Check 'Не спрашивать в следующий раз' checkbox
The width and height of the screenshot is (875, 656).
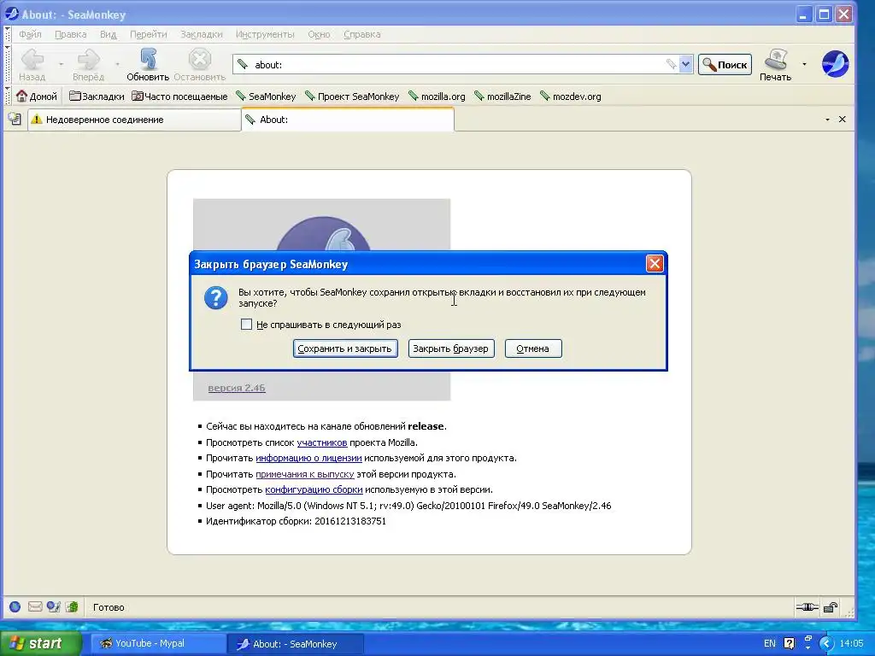click(x=246, y=324)
